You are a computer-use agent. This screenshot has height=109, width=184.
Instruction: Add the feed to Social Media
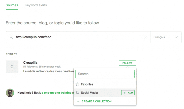pos(128,93)
